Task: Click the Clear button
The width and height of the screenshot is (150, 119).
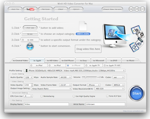Action: (61, 9)
